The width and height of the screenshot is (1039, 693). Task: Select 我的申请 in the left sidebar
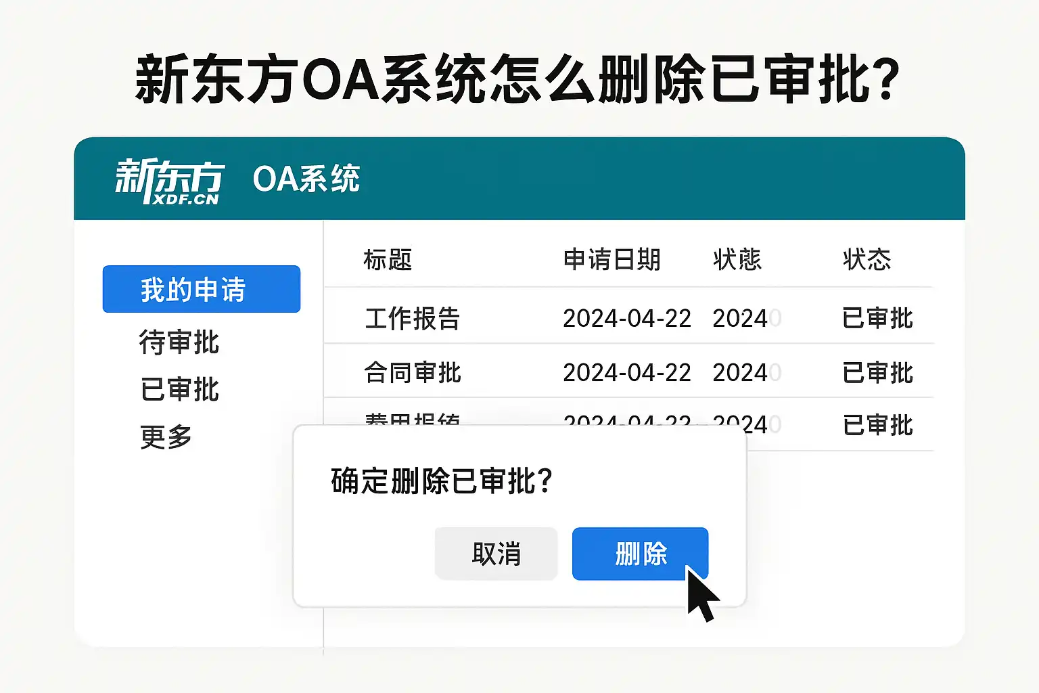coord(202,289)
